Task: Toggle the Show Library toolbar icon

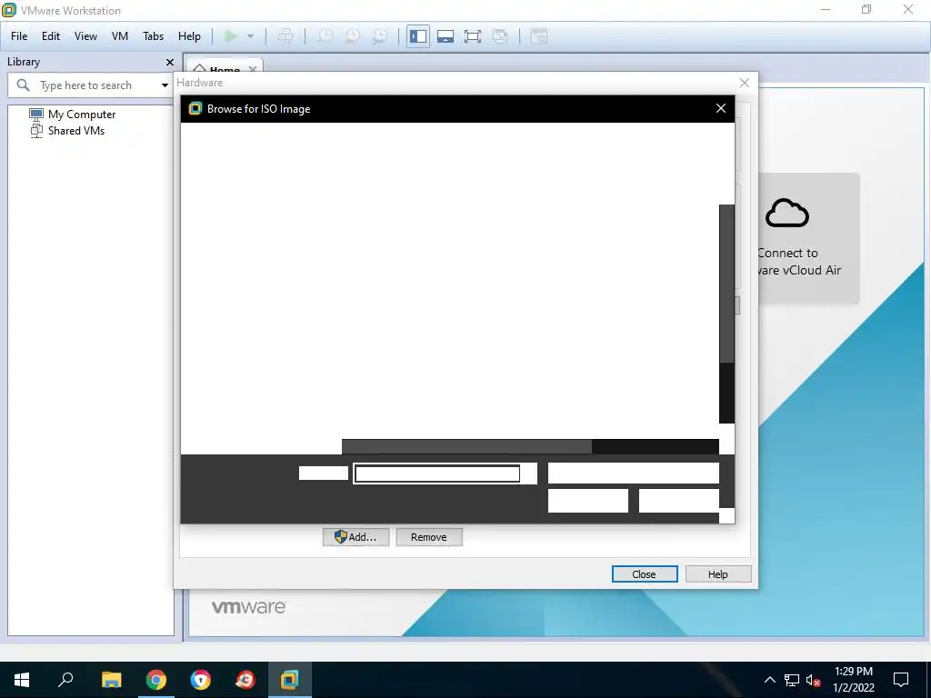Action: click(418, 36)
